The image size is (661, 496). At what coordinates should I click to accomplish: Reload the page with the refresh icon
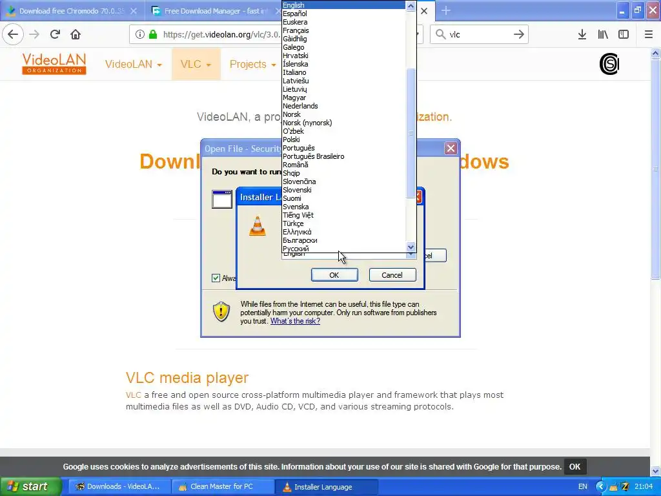[55, 34]
